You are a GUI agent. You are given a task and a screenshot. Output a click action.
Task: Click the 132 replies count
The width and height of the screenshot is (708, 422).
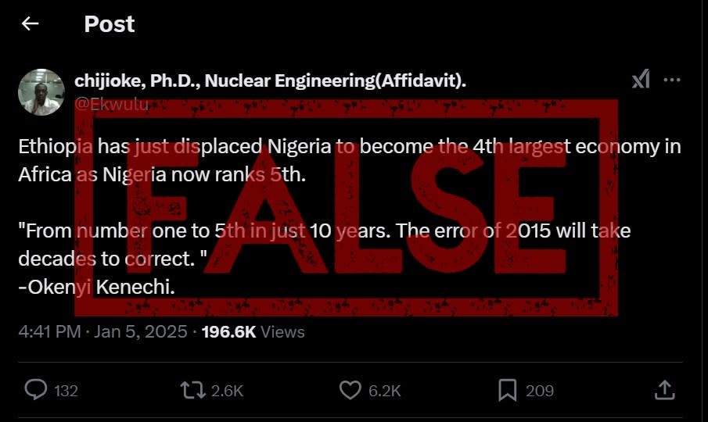[66, 390]
